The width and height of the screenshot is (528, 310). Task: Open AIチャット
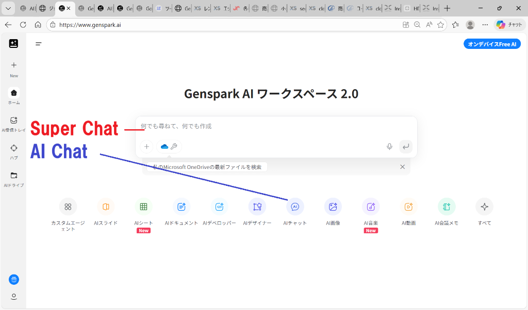[x=295, y=206]
